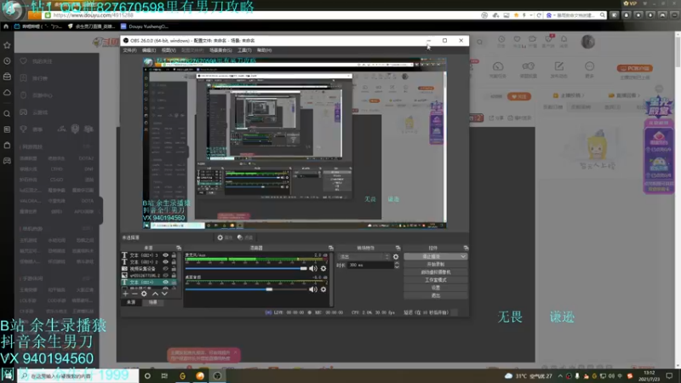Click browser sidebar cloud icon
Screen dimensions: 681x383
pos(7,93)
